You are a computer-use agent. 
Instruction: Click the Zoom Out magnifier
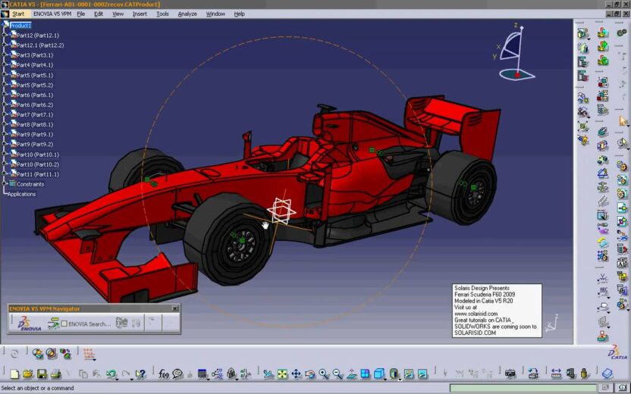coord(337,374)
